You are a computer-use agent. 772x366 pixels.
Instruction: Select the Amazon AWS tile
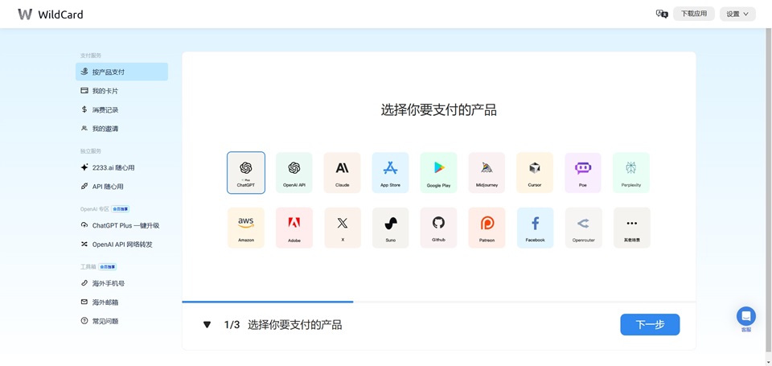coord(245,228)
